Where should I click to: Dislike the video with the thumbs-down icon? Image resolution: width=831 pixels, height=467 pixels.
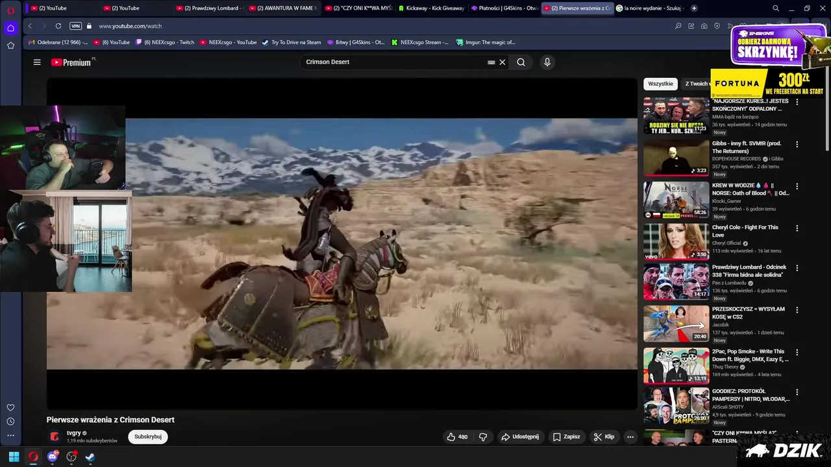pos(483,437)
